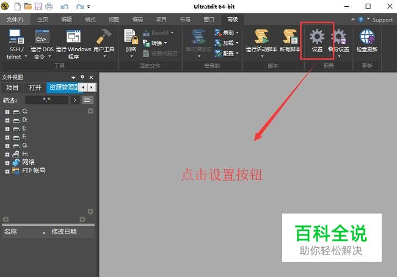Click the 筛选 filter input field
This screenshot has height=277, width=397.
tap(46, 100)
